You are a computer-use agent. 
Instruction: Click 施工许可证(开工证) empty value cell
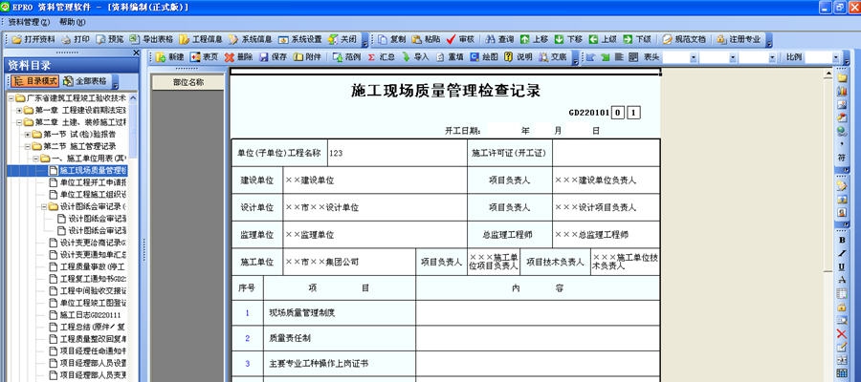[607, 153]
